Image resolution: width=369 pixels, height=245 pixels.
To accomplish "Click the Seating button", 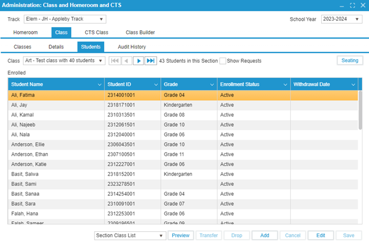I will (x=349, y=60).
